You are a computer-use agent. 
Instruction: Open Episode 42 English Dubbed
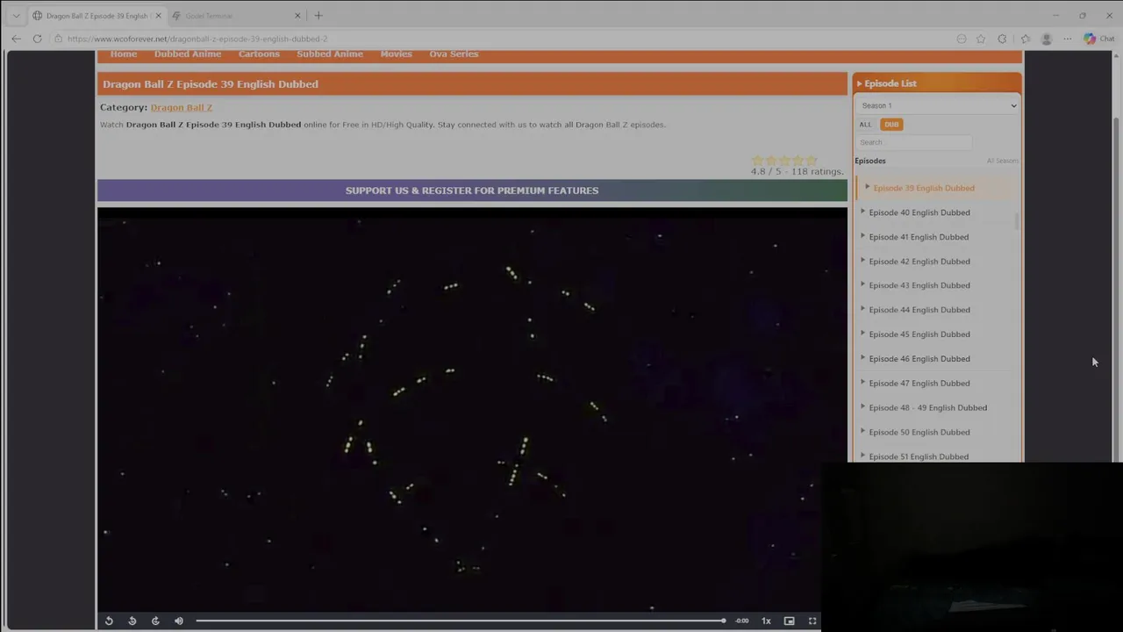(919, 262)
